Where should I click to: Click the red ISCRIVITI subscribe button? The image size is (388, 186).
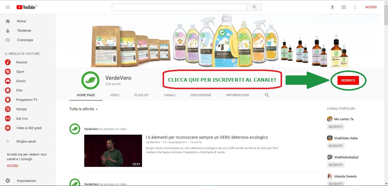(348, 80)
